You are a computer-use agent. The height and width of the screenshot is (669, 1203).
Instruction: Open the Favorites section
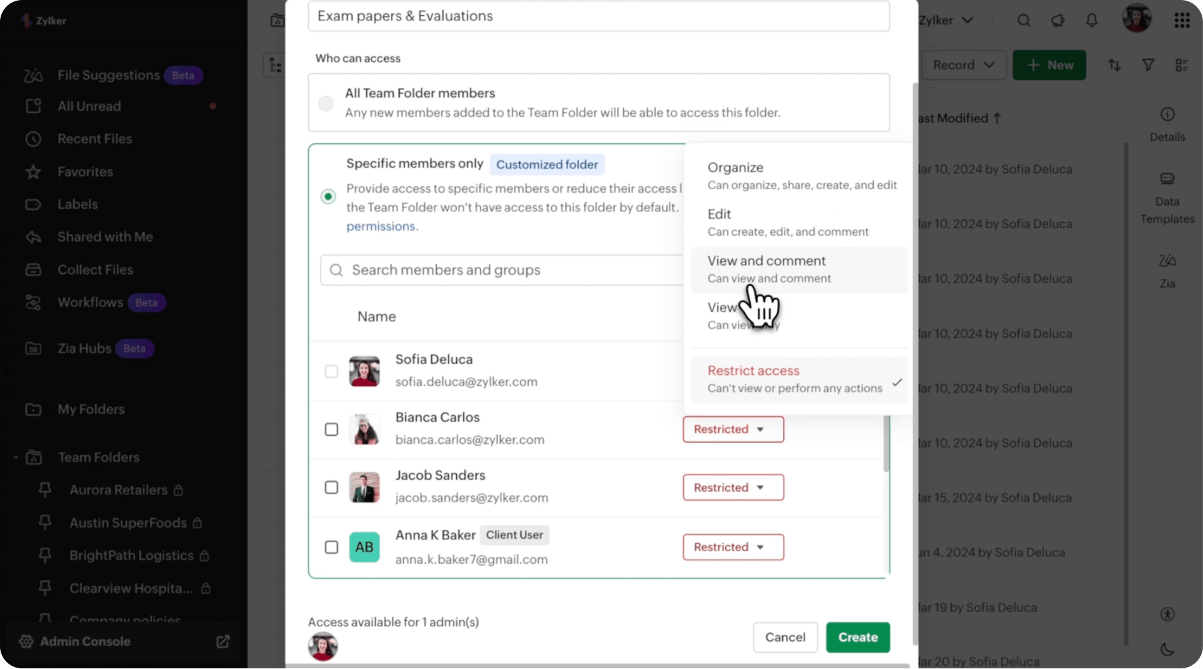[84, 172]
